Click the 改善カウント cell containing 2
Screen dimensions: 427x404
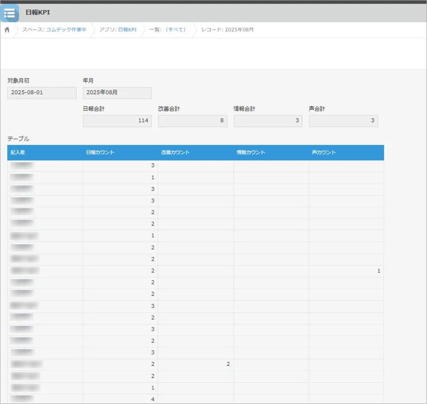(x=196, y=364)
